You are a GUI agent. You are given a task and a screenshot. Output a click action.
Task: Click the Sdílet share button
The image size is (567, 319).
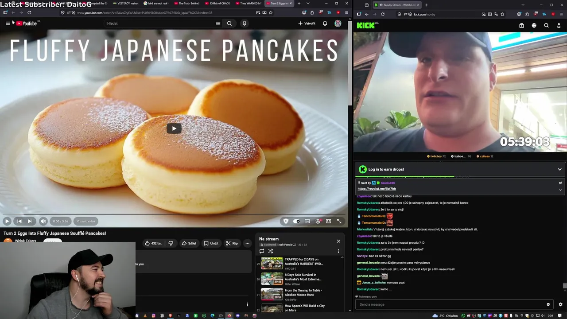[189, 243]
